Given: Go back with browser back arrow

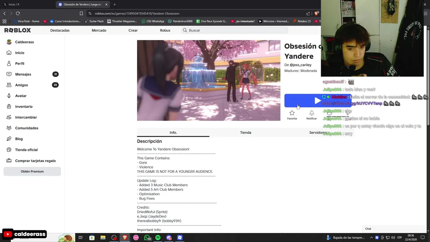Looking at the screenshot, I should click(4, 13).
